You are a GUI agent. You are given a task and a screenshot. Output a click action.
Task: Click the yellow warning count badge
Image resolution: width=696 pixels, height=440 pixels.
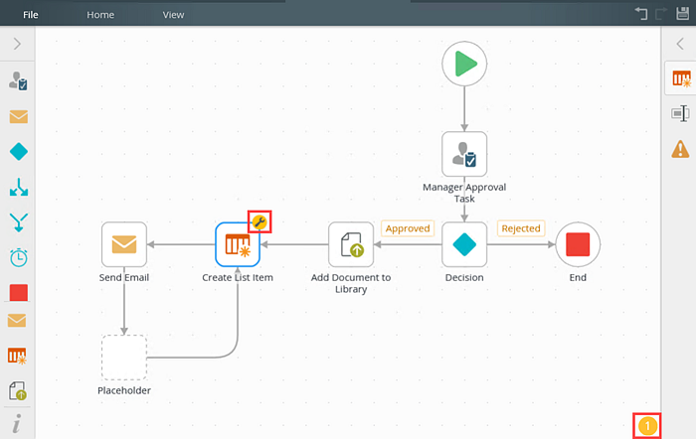(647, 426)
